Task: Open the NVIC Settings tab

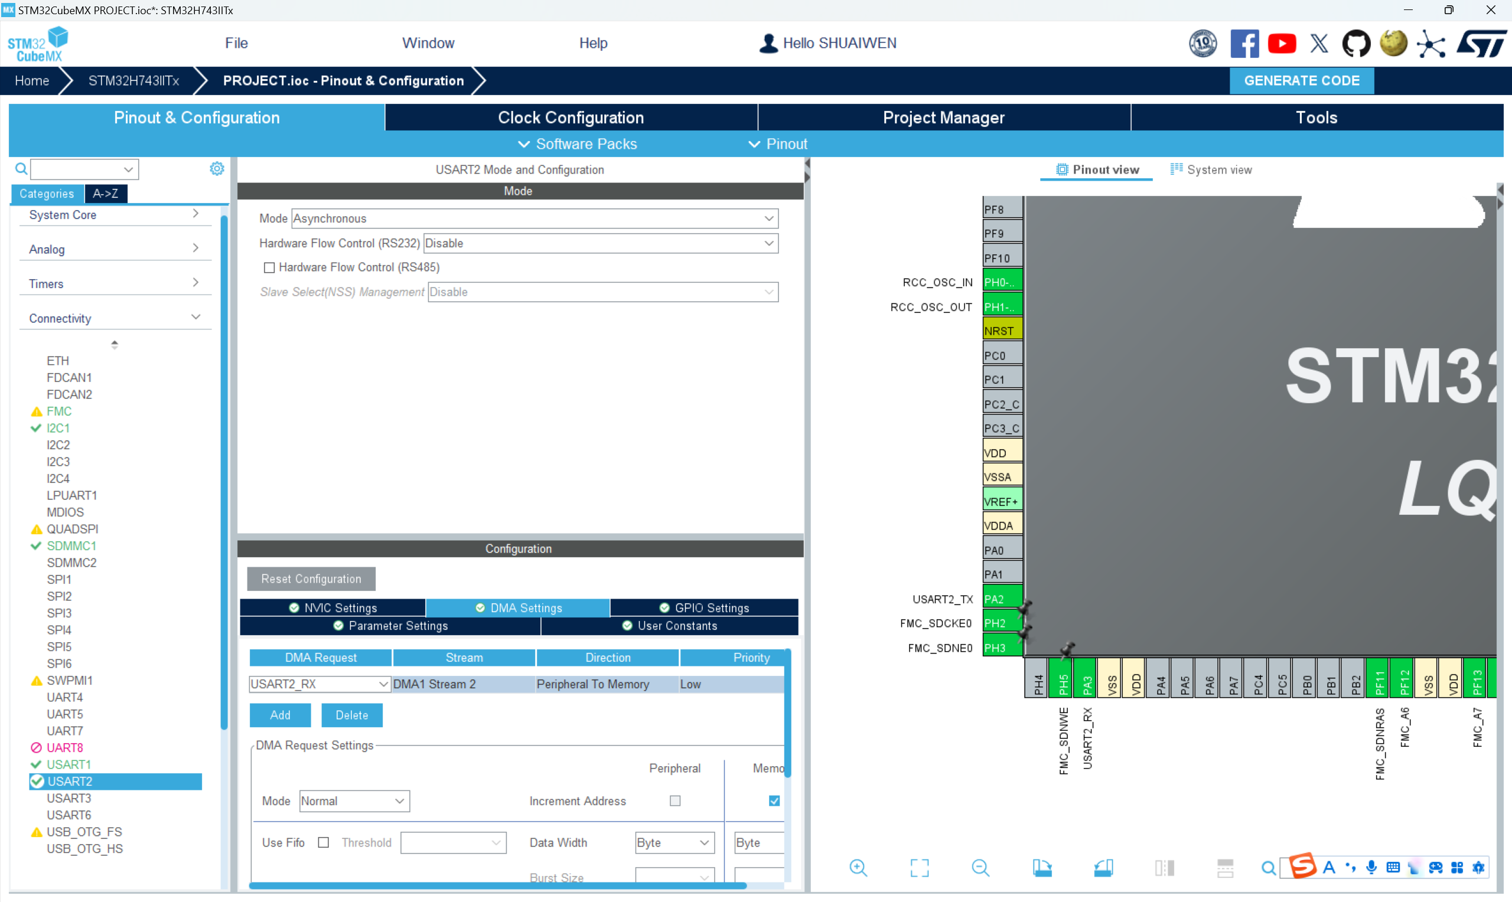Action: 332,607
